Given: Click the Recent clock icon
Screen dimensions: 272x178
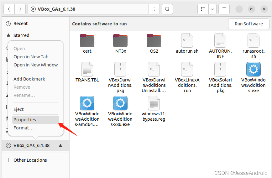Looking at the screenshot, I should click(x=8, y=24).
